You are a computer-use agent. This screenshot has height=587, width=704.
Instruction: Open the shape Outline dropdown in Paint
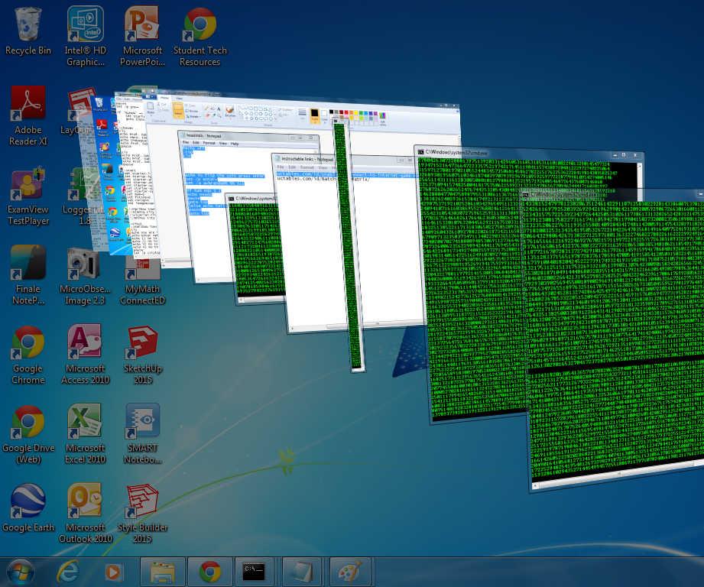[x=284, y=109]
